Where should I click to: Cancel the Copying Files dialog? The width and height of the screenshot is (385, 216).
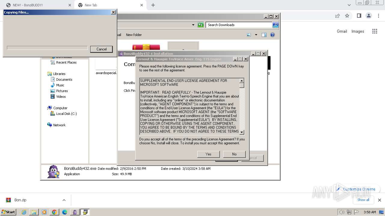[101, 49]
